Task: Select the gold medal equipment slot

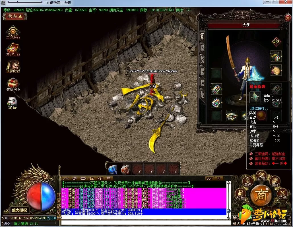Action: coord(276,70)
